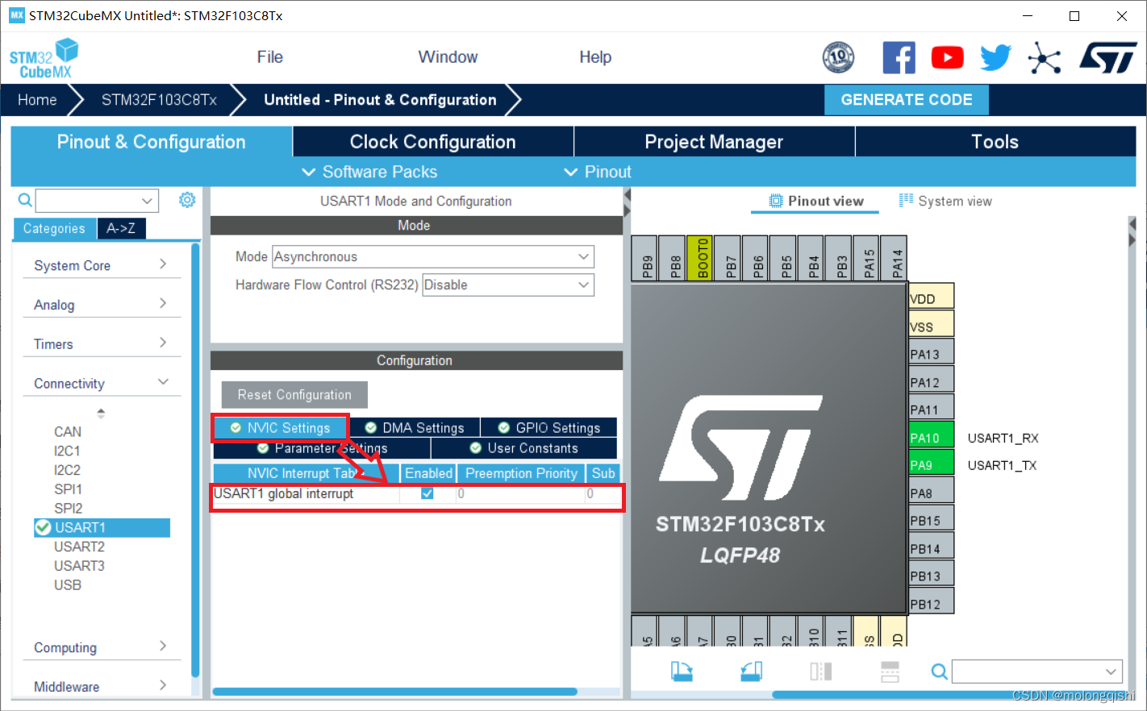Click the Reset Configuration button
The height and width of the screenshot is (711, 1147).
click(x=294, y=395)
